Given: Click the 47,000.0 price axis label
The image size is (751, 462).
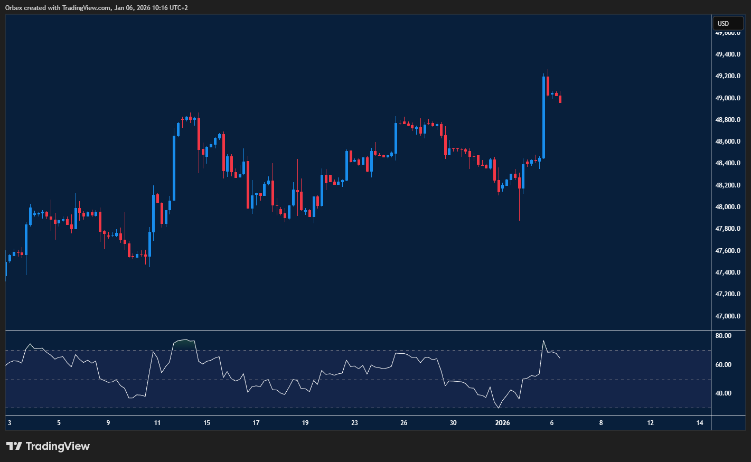Looking at the screenshot, I should pos(727,316).
